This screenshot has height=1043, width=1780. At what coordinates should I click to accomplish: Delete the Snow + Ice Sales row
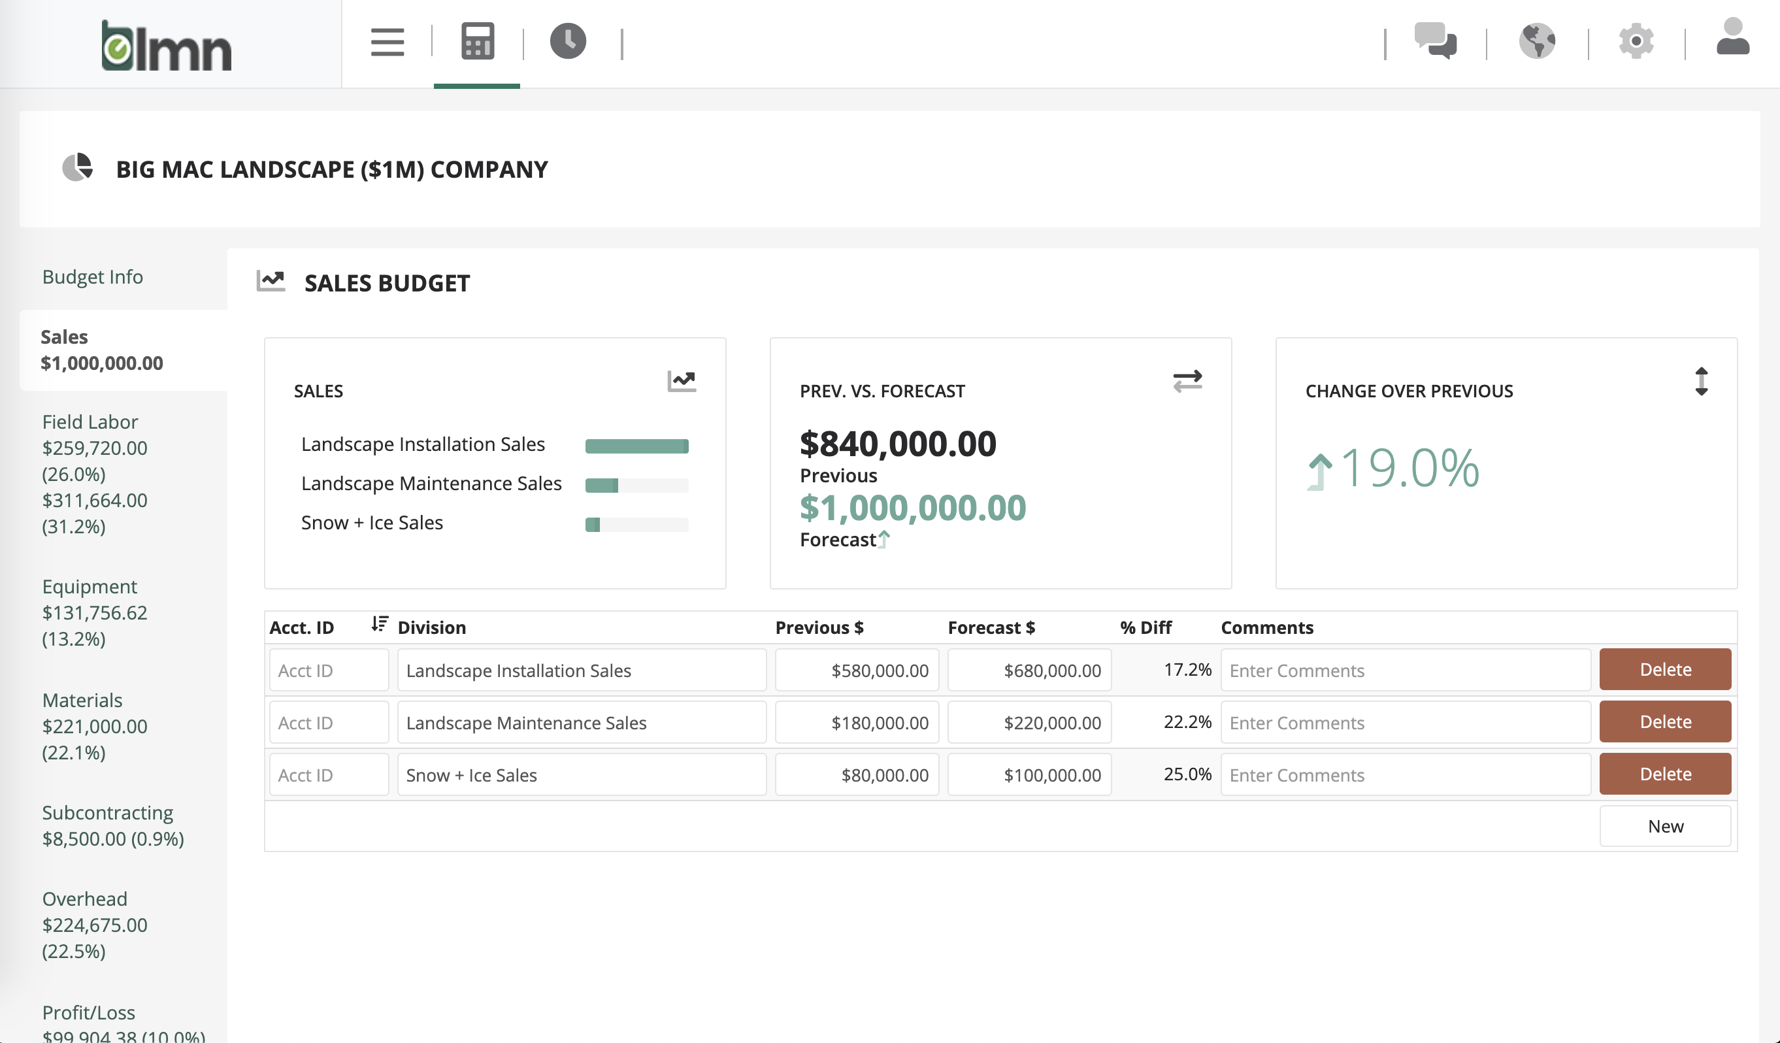(1665, 773)
